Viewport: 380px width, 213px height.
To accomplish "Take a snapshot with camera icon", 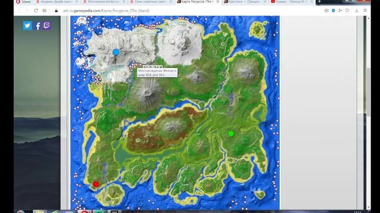I will pyautogui.click(x=327, y=11).
